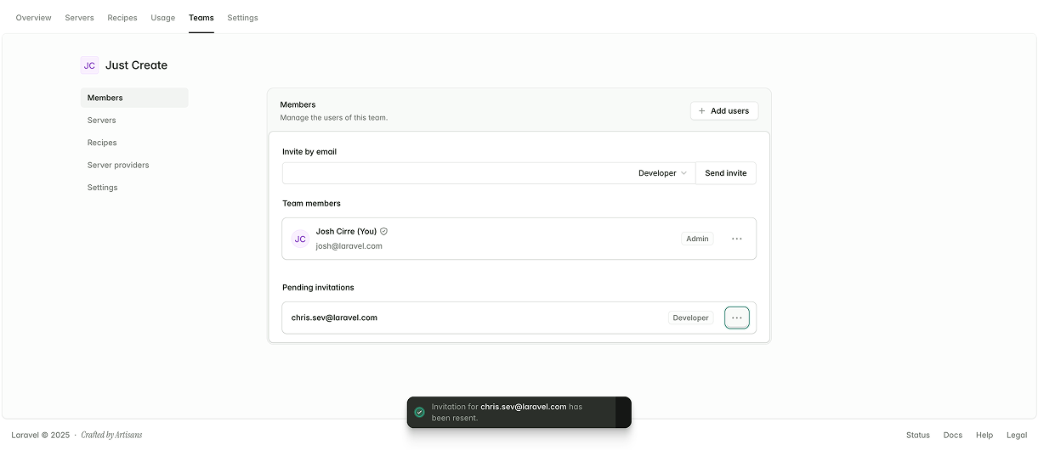Viewport: 1038px width, 450px height.
Task: Click the Add users button
Action: coord(723,111)
